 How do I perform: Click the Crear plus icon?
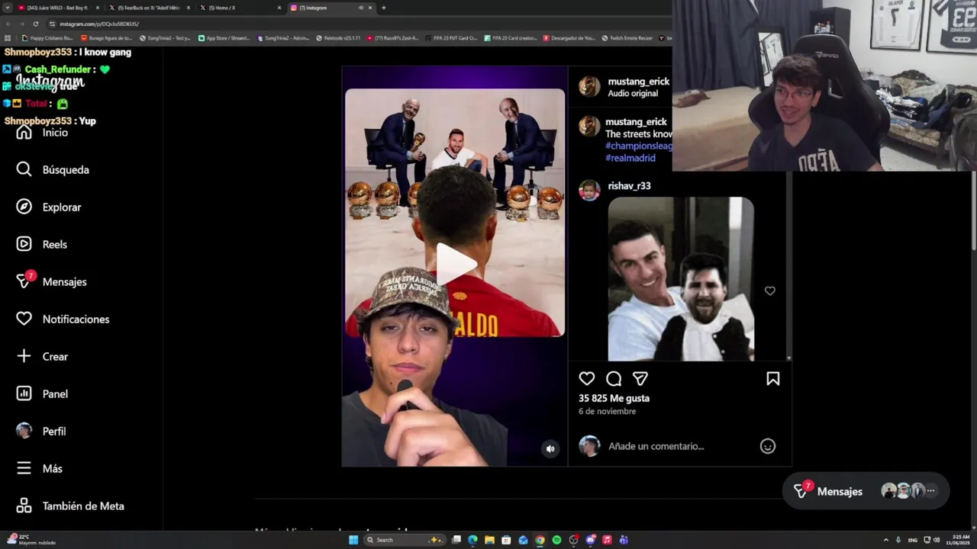click(24, 356)
